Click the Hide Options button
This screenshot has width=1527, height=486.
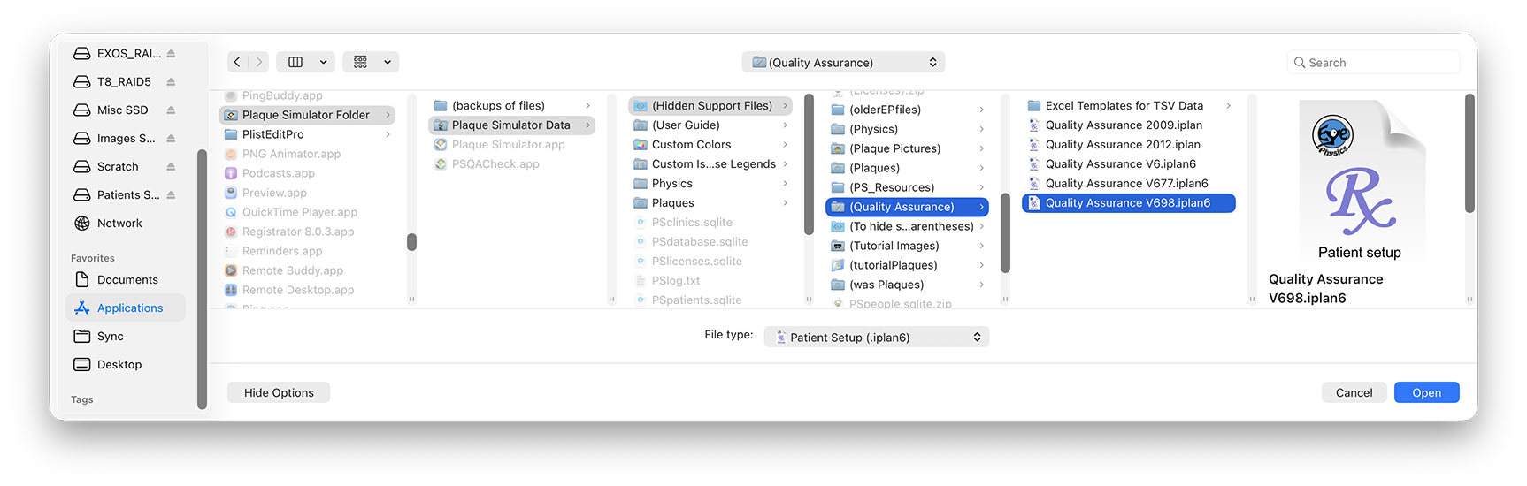pos(279,392)
